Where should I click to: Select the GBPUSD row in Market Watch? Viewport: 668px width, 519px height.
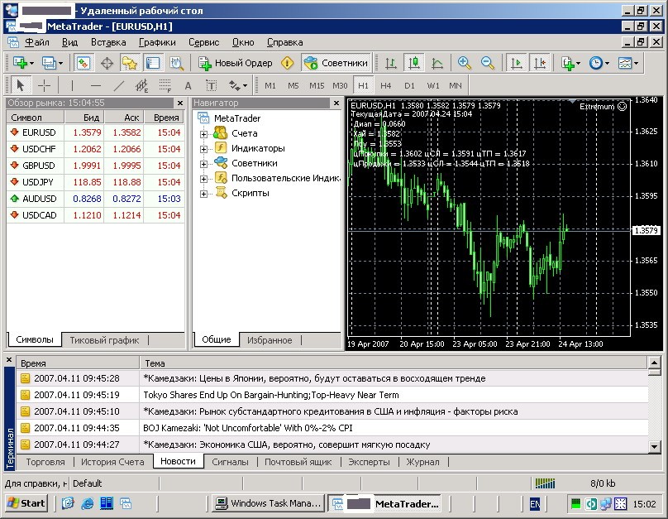[x=95, y=166]
